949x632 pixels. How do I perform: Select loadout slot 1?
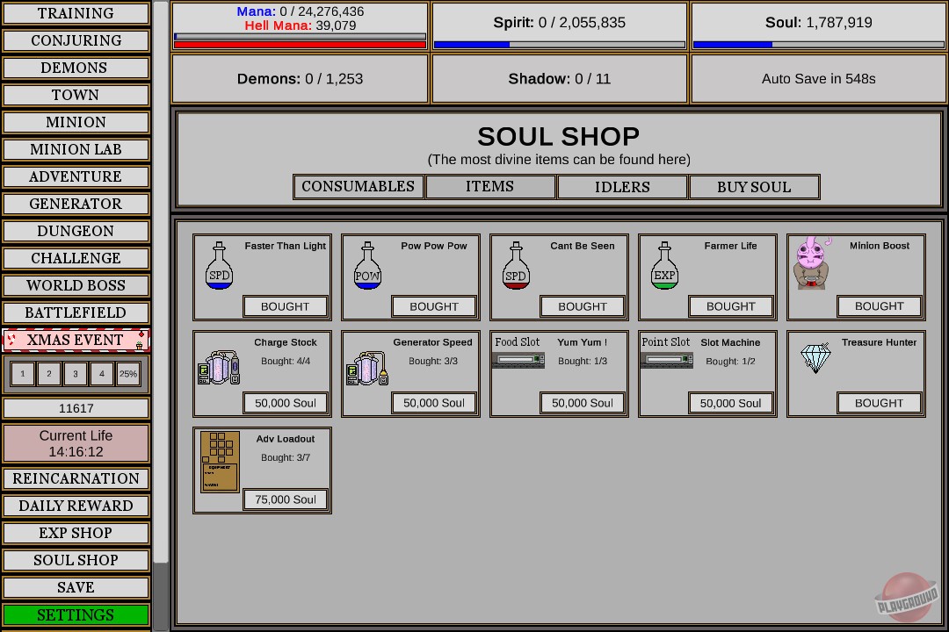(x=23, y=374)
